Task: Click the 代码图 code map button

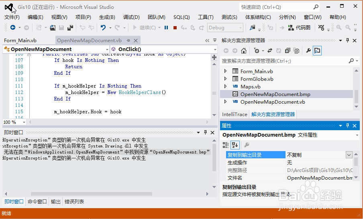Action: point(299,28)
